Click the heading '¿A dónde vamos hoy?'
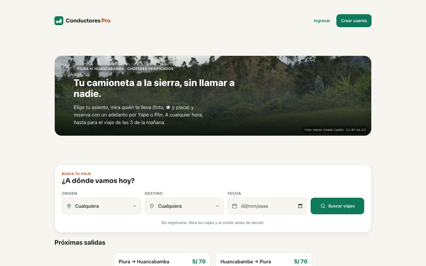The height and width of the screenshot is (266, 426). 98,181
